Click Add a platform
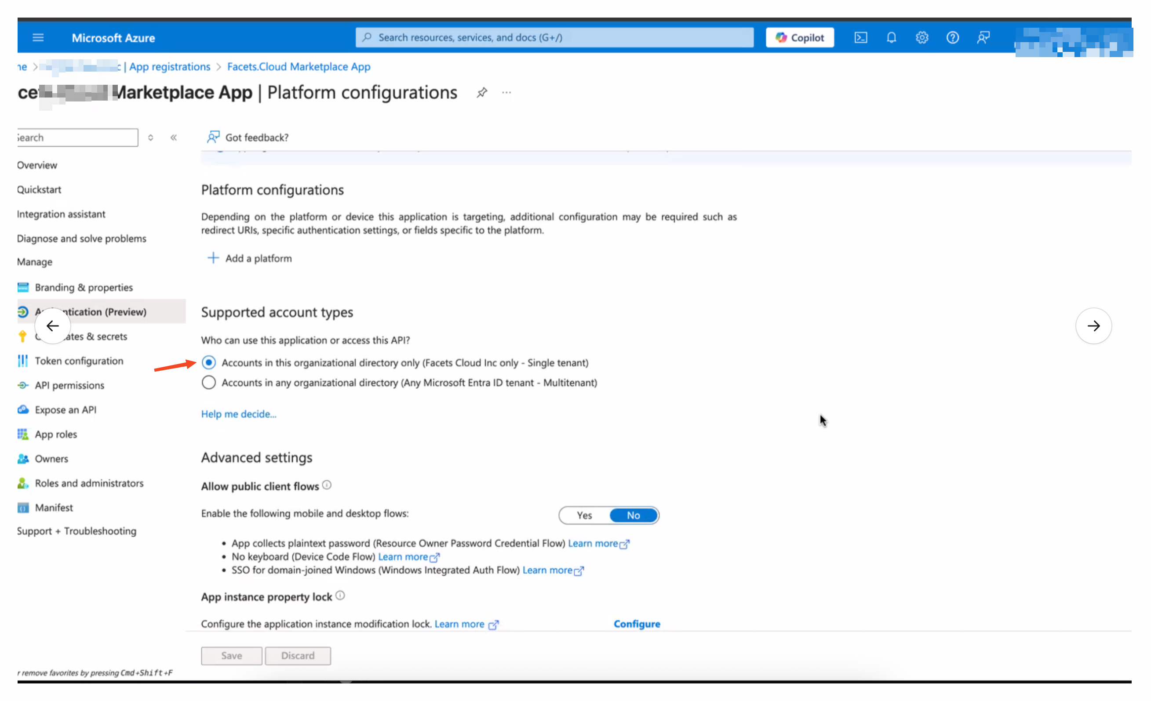 249,258
